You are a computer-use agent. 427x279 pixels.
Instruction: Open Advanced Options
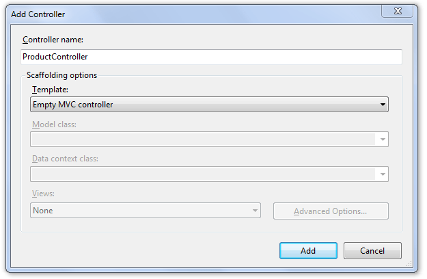click(x=331, y=211)
